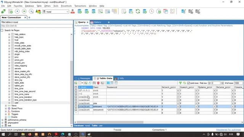Click the tree vertical scrollbar thumb
The height and width of the screenshot is (137, 244).
coord(71,92)
